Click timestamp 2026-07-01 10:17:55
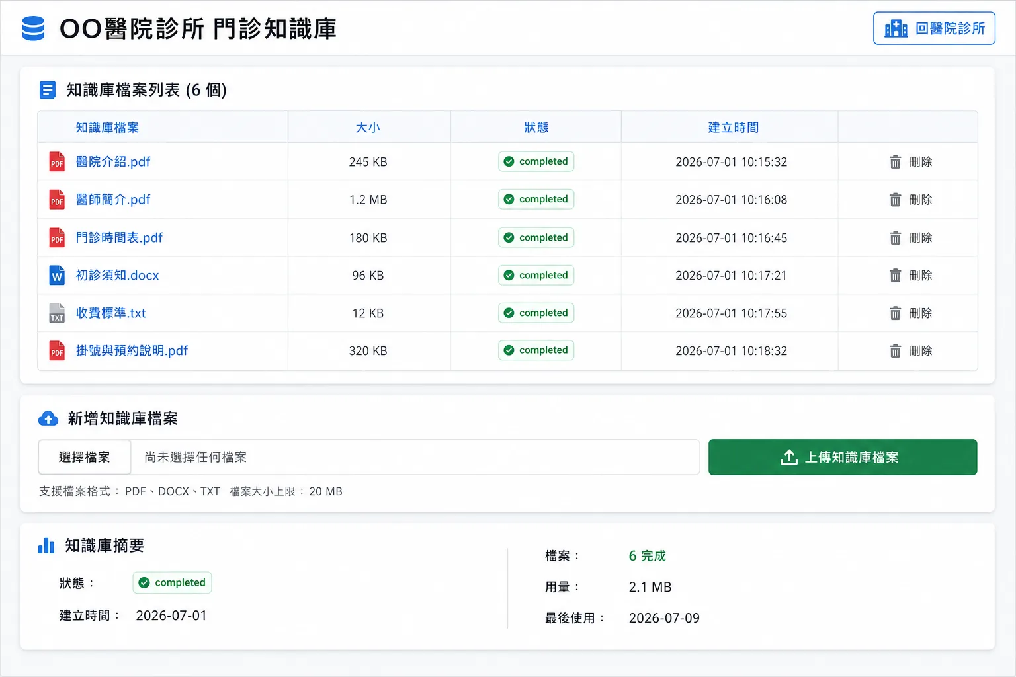This screenshot has width=1016, height=677. (x=732, y=313)
